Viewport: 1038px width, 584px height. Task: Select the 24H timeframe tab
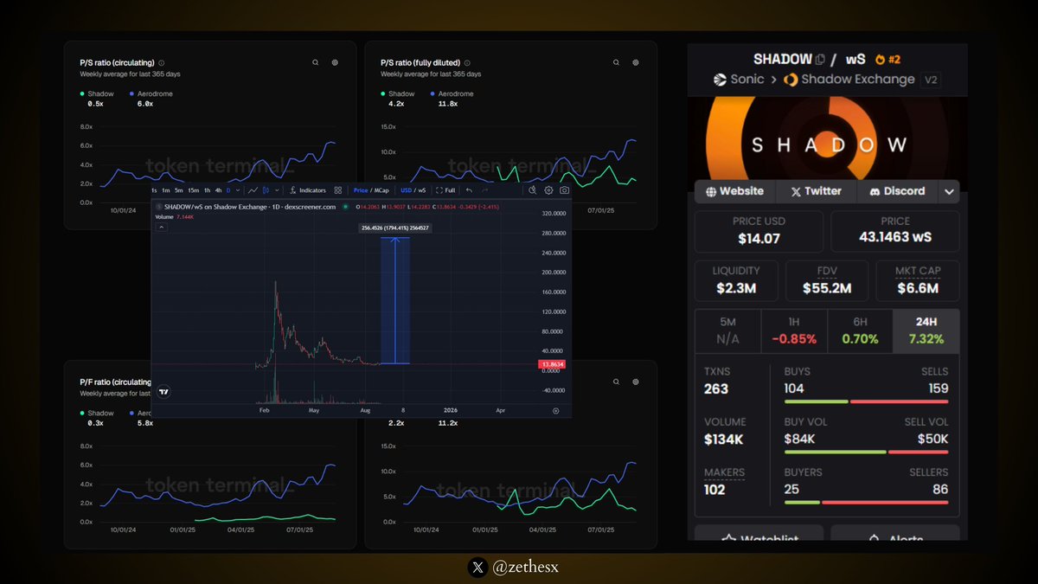(x=926, y=331)
